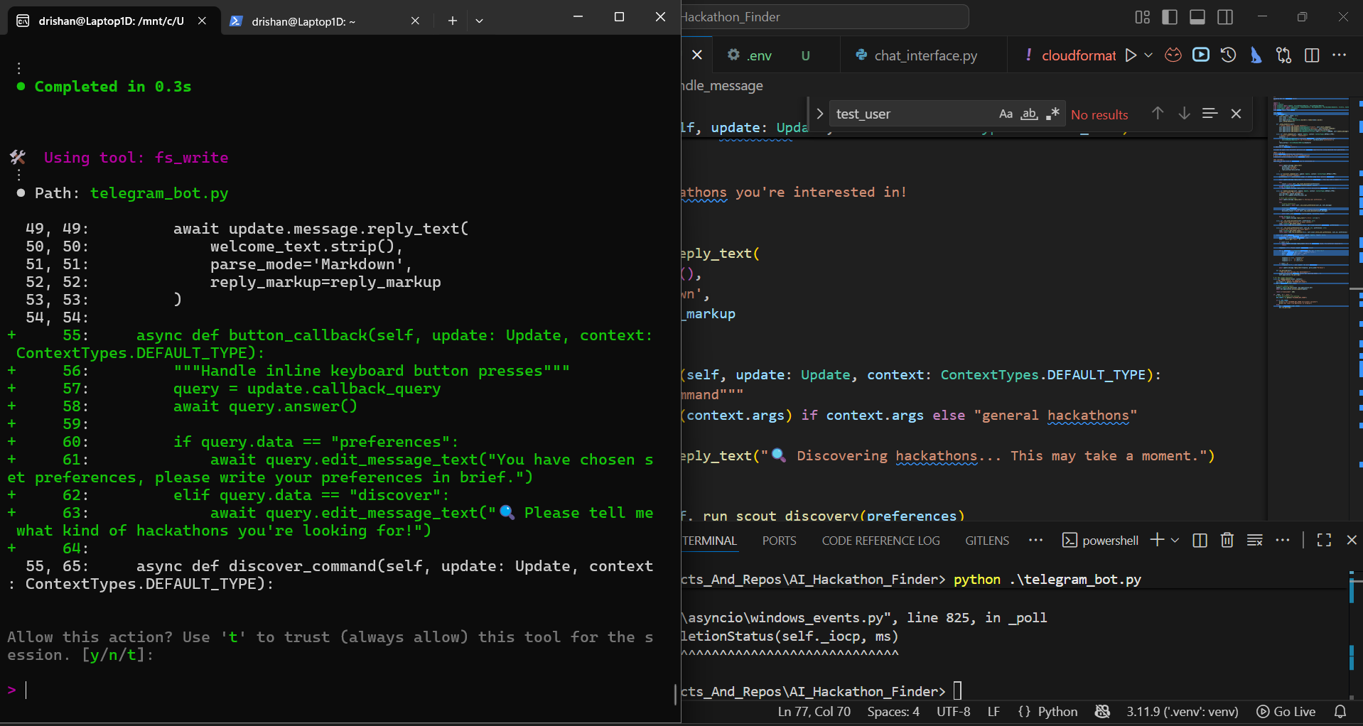Start the server with Go Live
The height and width of the screenshot is (726, 1363).
pyautogui.click(x=1285, y=711)
